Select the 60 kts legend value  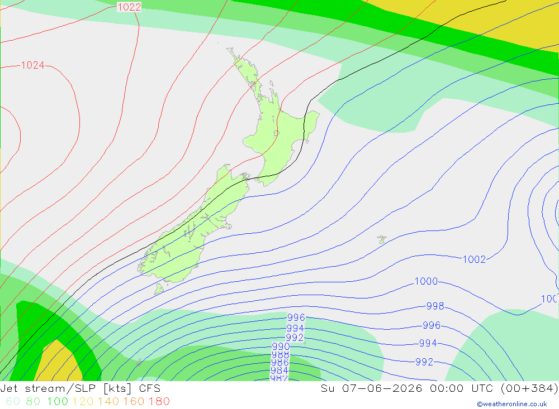(x=13, y=402)
